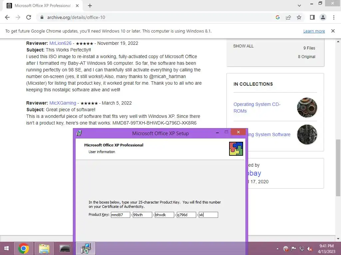Open a new browser tab
341x255 pixels.
tap(90, 6)
